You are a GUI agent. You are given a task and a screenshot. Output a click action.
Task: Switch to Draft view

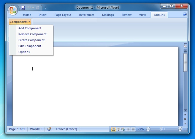pos(133,129)
